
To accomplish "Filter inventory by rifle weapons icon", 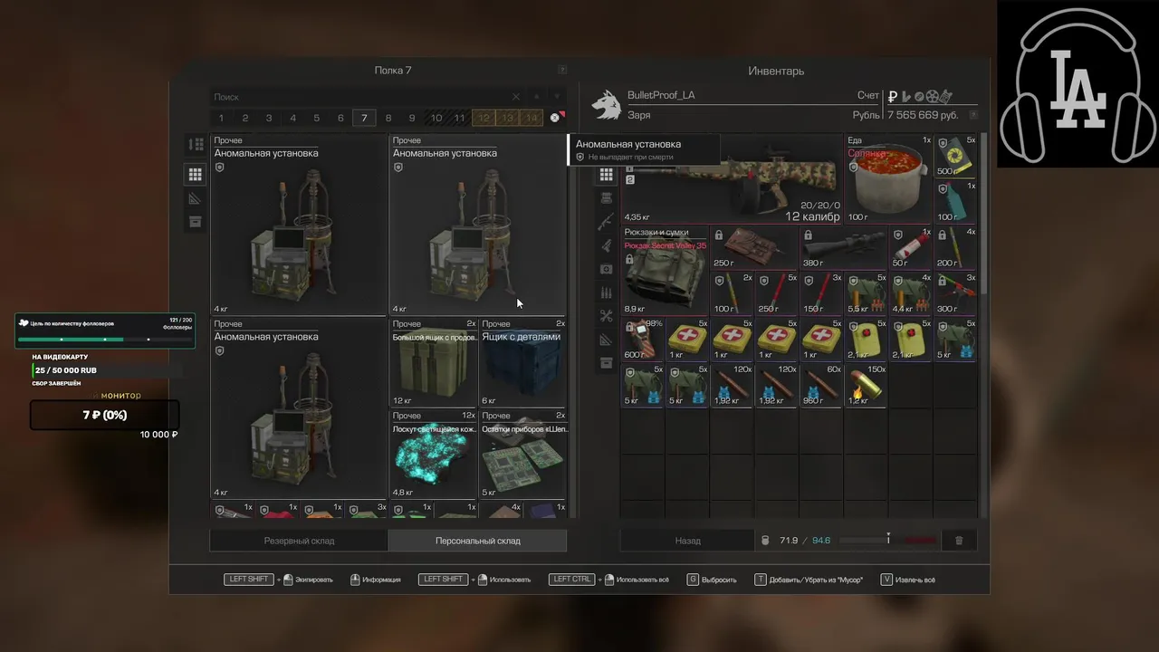I will coord(606,222).
